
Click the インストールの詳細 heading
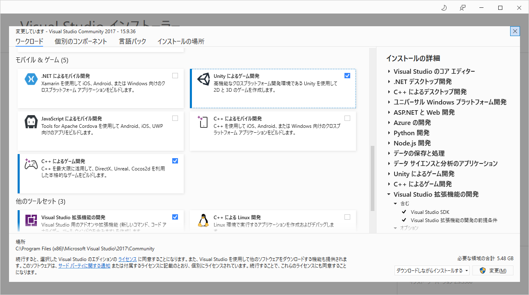click(413, 58)
